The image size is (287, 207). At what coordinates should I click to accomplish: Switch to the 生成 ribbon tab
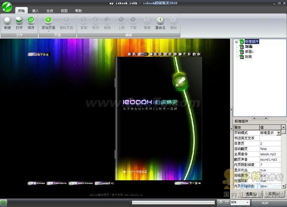pos(50,11)
